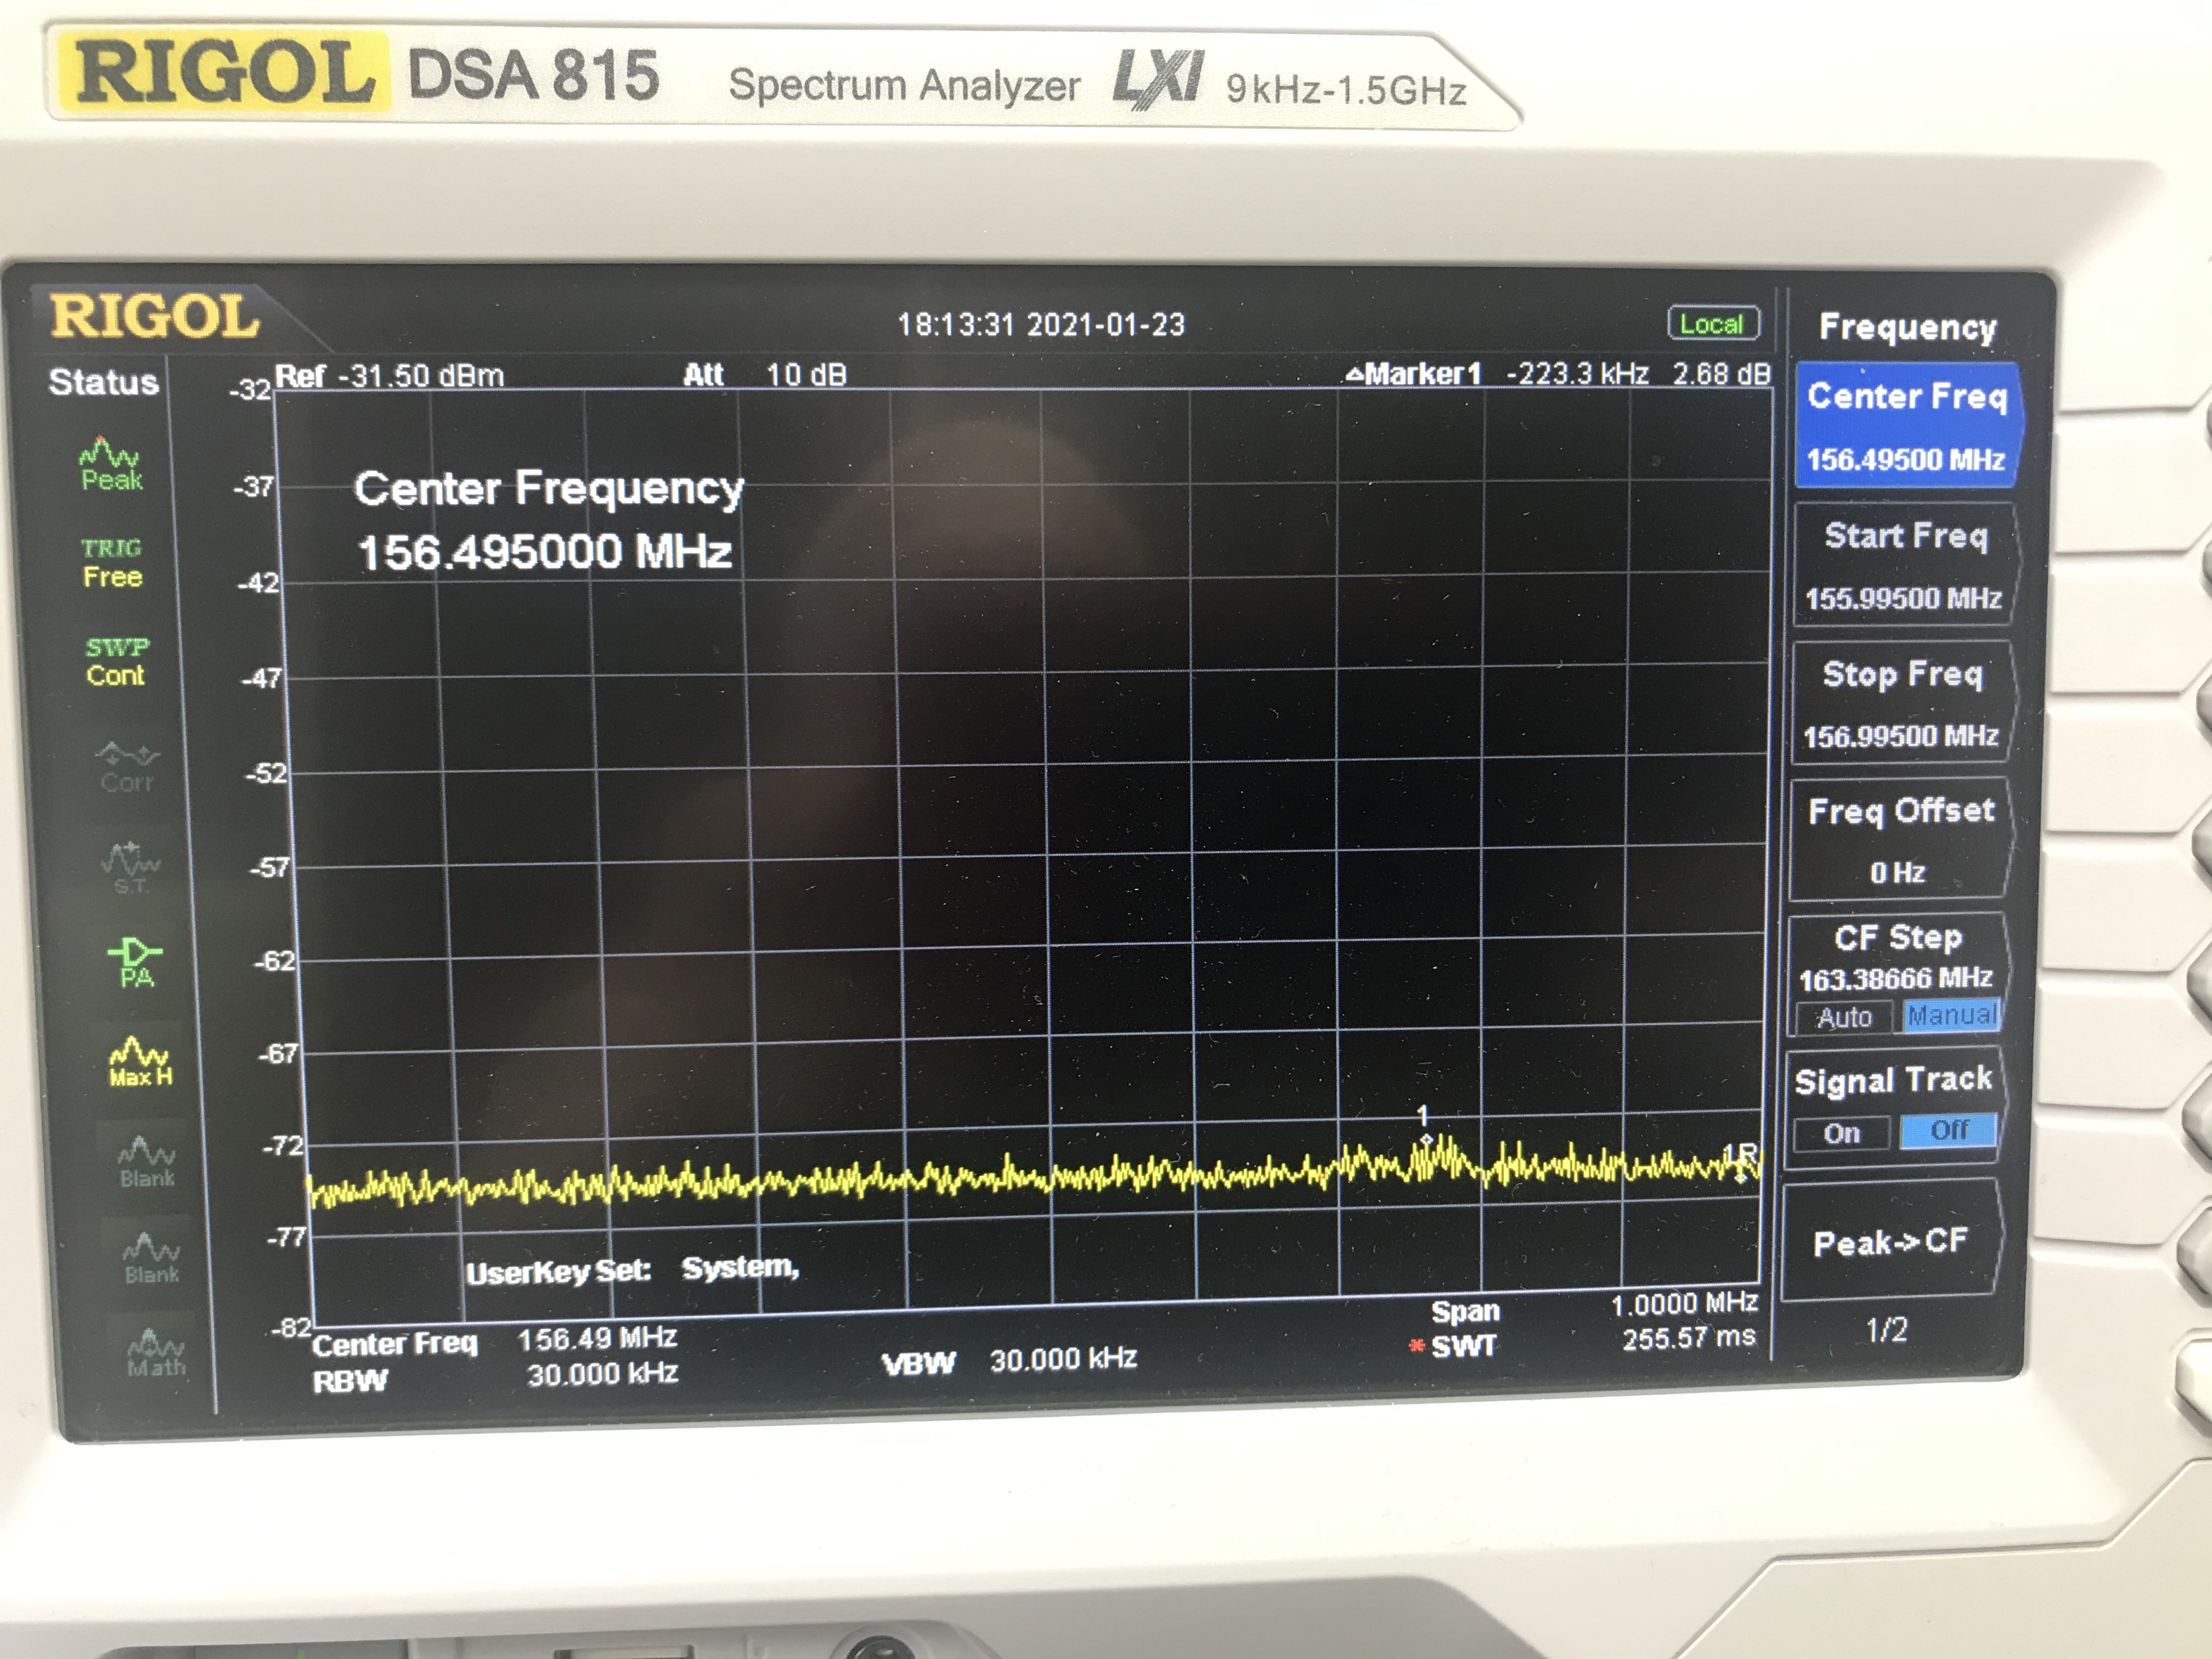
Task: Select the VBW 30.000 kHz readout
Action: [x=1009, y=1360]
